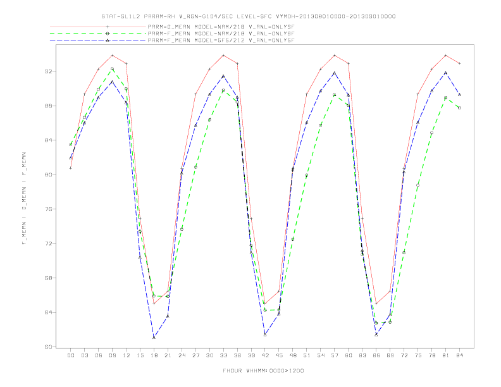This screenshot has height=387, width=501.
Task: Click the red plus data point at hour 00
Action: tap(71, 168)
